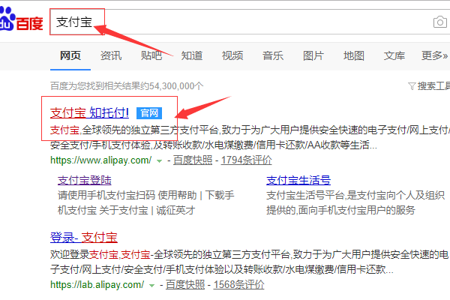Click the 支付宝登陆 description text 请使用手机支付宝扫码
This screenshot has width=450, height=300.
(106, 195)
